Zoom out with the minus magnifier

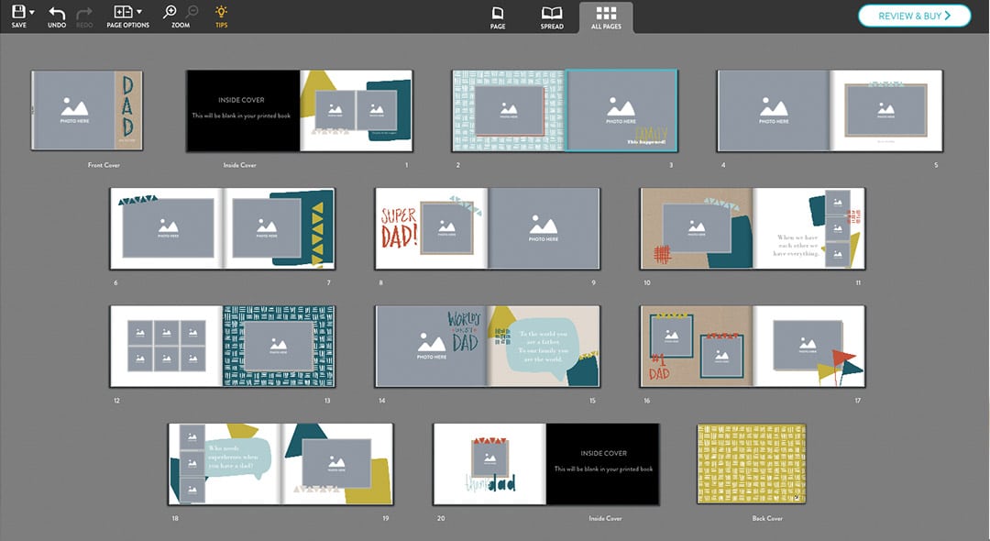coord(192,13)
